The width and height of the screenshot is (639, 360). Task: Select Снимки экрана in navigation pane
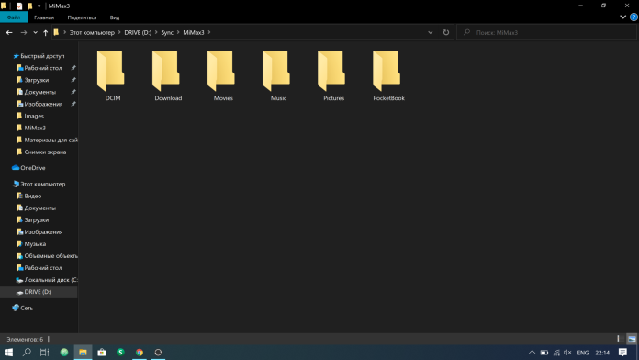(x=45, y=152)
